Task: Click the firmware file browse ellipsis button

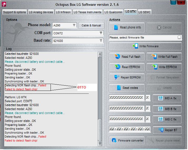Action: (x=179, y=37)
